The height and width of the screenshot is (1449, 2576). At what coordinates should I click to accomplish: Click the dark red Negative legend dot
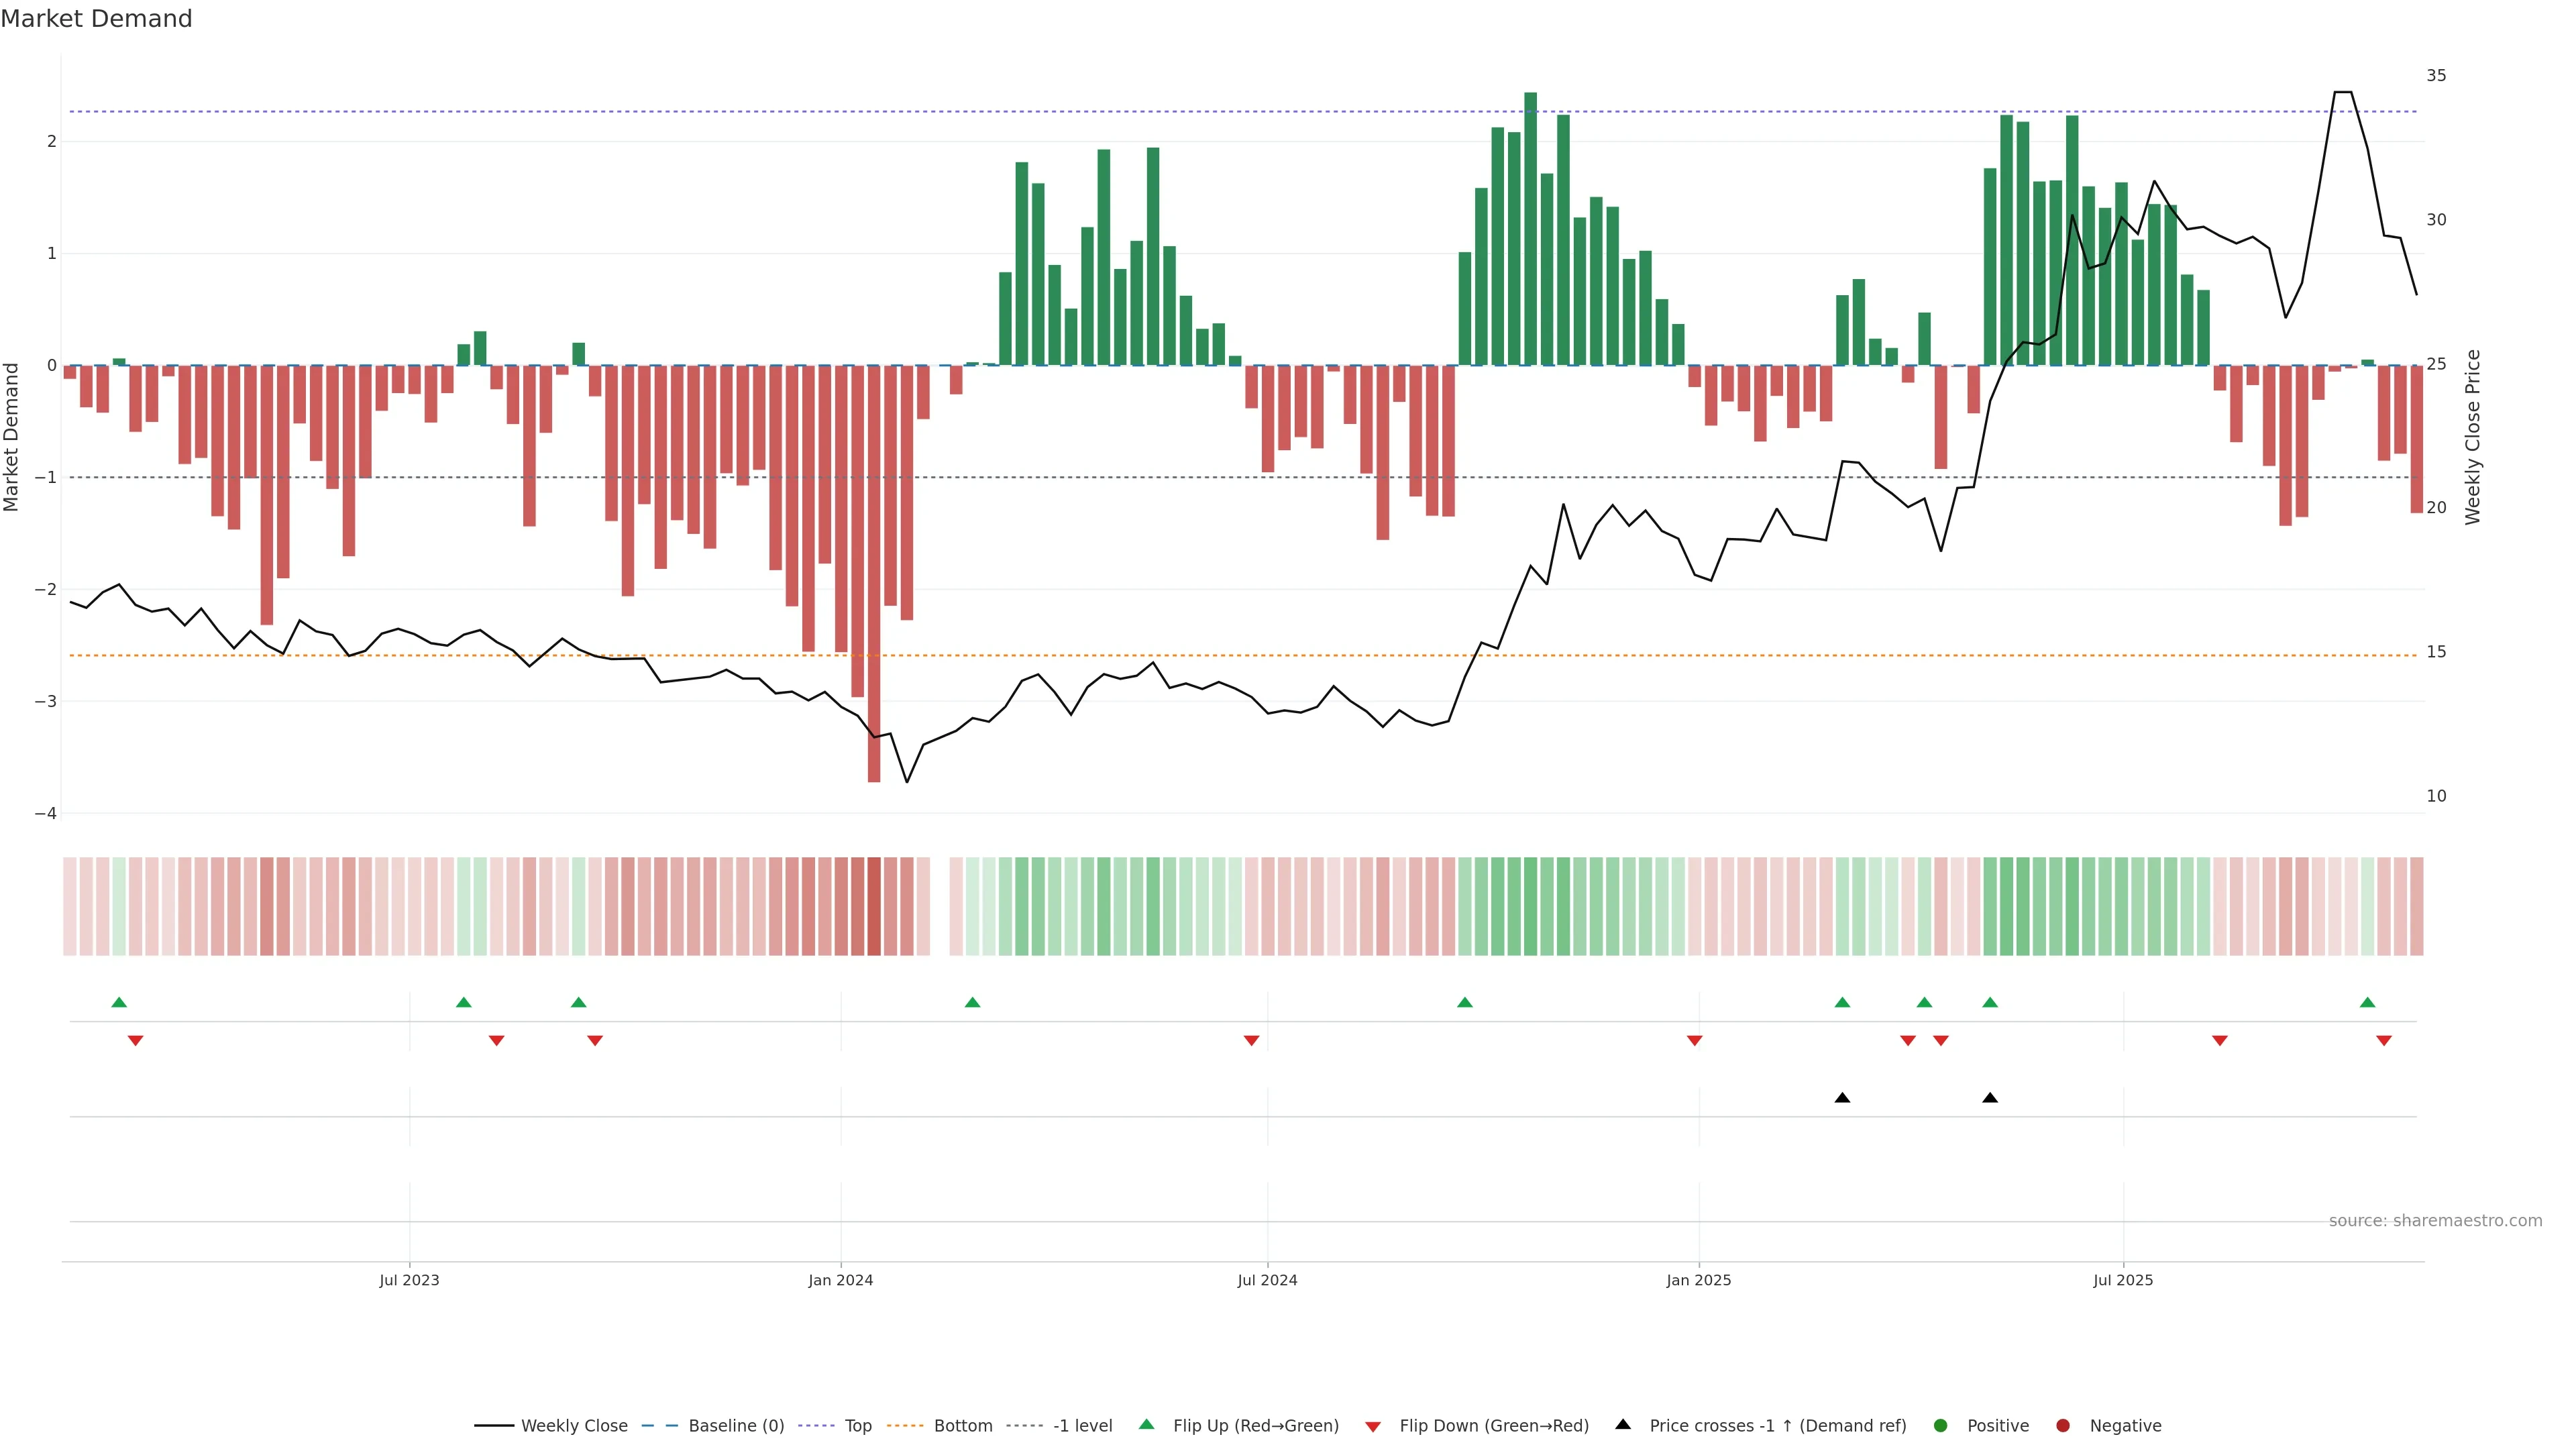2063,1426
